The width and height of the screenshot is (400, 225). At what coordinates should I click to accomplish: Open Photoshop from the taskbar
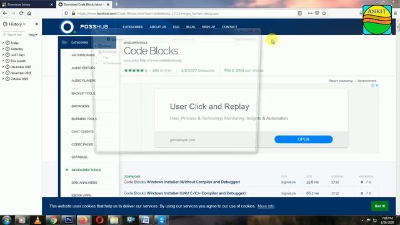point(68,220)
